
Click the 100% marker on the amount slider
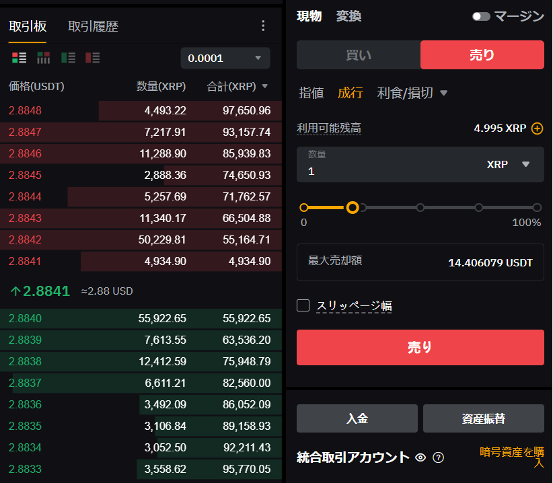point(537,208)
